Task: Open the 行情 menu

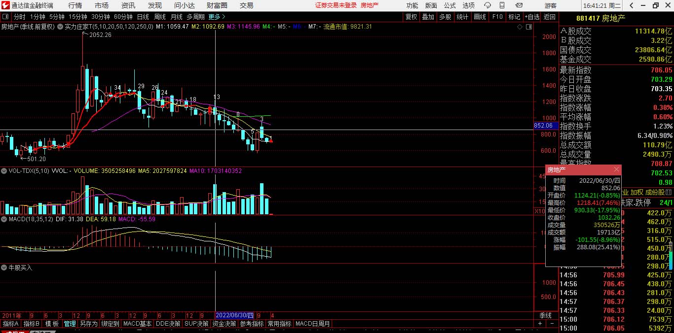Action: (x=75, y=5)
